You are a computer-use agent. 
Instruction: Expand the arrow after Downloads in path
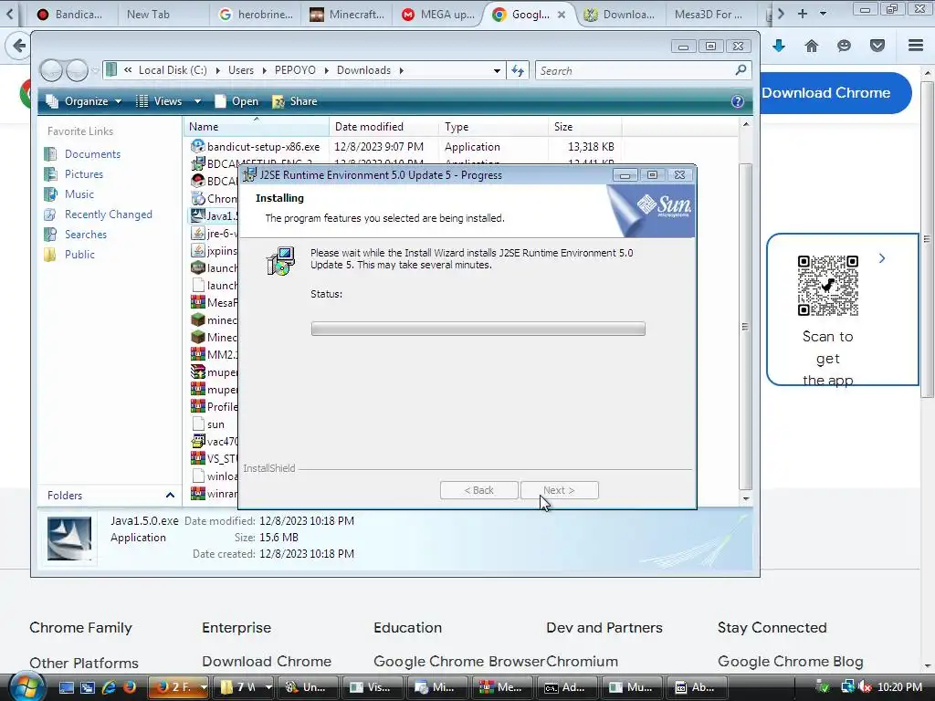[x=402, y=70]
